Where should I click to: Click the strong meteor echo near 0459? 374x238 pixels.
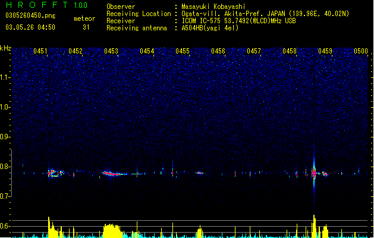click(x=314, y=173)
